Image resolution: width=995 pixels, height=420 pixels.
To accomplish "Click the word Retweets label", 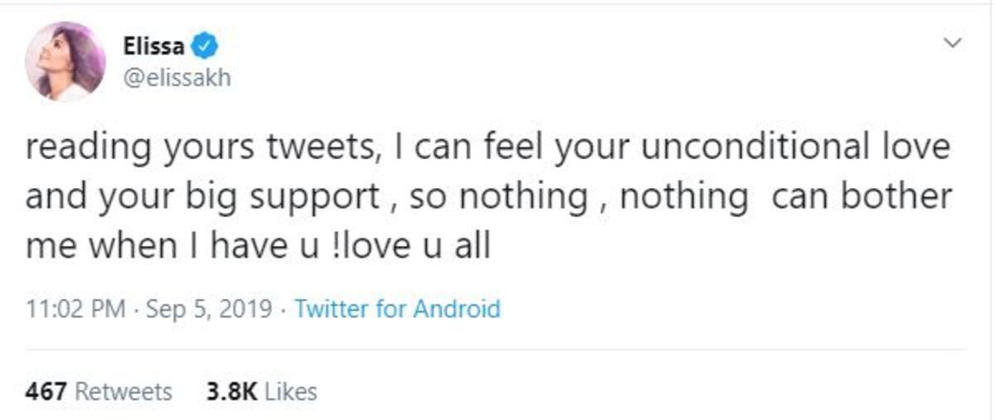I will [124, 392].
